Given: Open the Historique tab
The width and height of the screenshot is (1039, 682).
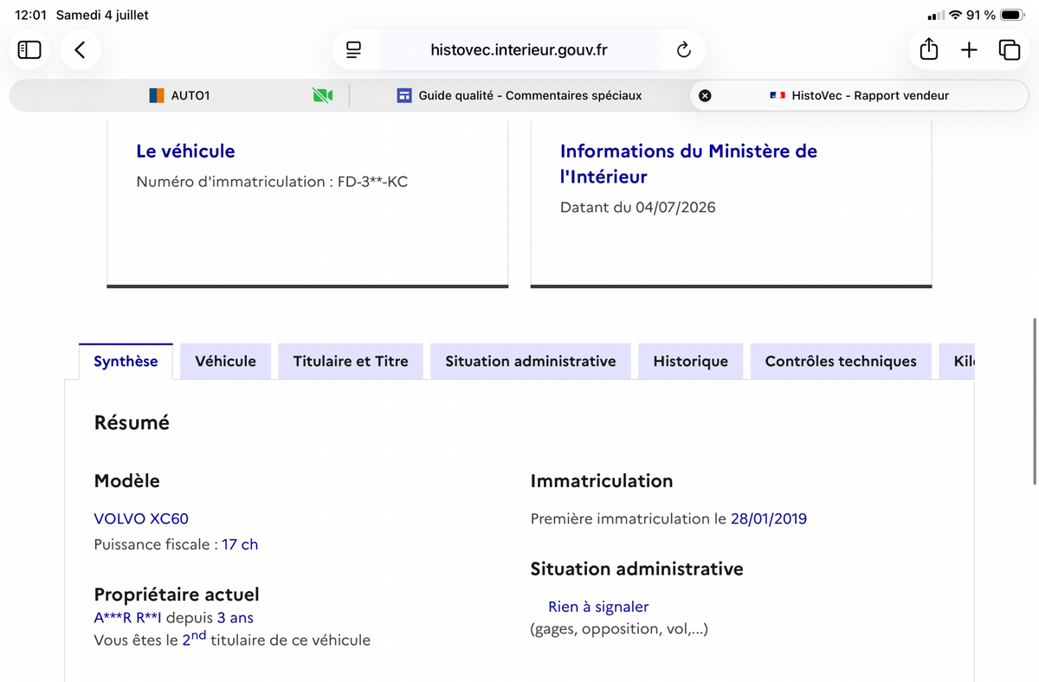Looking at the screenshot, I should (690, 361).
